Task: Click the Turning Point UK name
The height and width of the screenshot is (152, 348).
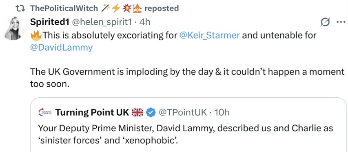Action: click(92, 113)
